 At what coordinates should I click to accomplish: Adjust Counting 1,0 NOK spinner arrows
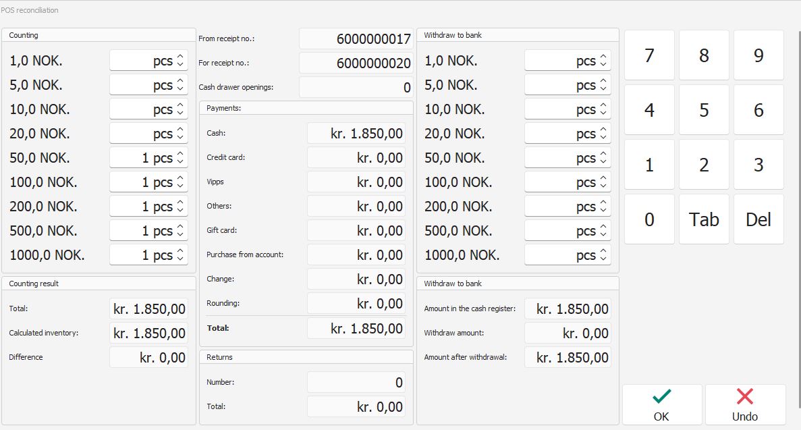click(x=180, y=60)
